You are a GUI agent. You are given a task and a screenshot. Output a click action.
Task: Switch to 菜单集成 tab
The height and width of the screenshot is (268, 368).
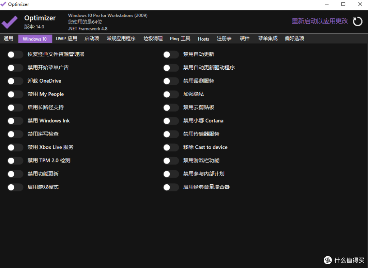click(268, 39)
